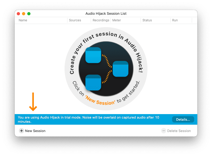Click the Meter column header
The height and width of the screenshot is (156, 212).
(x=116, y=20)
